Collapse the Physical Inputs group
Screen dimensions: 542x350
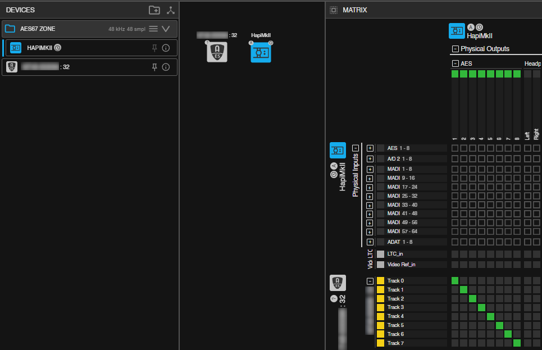(x=356, y=148)
